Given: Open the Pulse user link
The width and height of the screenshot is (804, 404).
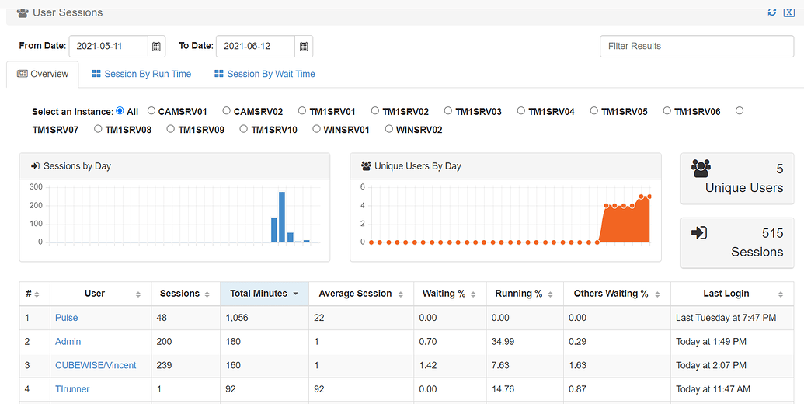Looking at the screenshot, I should 67,318.
